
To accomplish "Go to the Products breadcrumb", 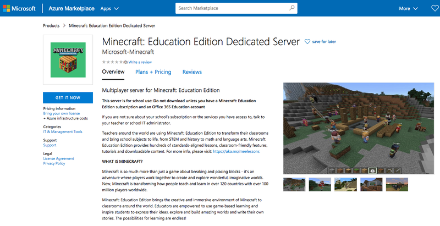I will pos(51,25).
